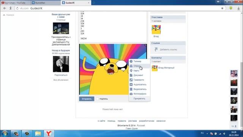Open the shopping mall ad thumbnail
Viewport: 243px width, 137px height.
pyautogui.click(x=61, y=28)
